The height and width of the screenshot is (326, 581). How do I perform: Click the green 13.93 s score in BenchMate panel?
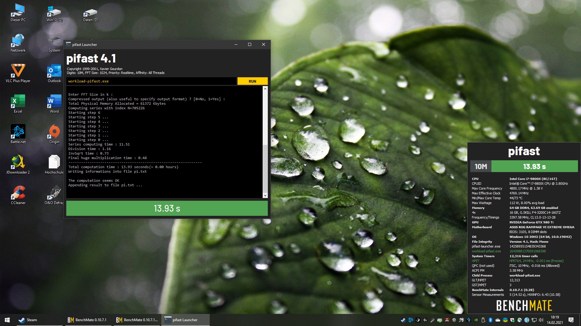coord(534,166)
